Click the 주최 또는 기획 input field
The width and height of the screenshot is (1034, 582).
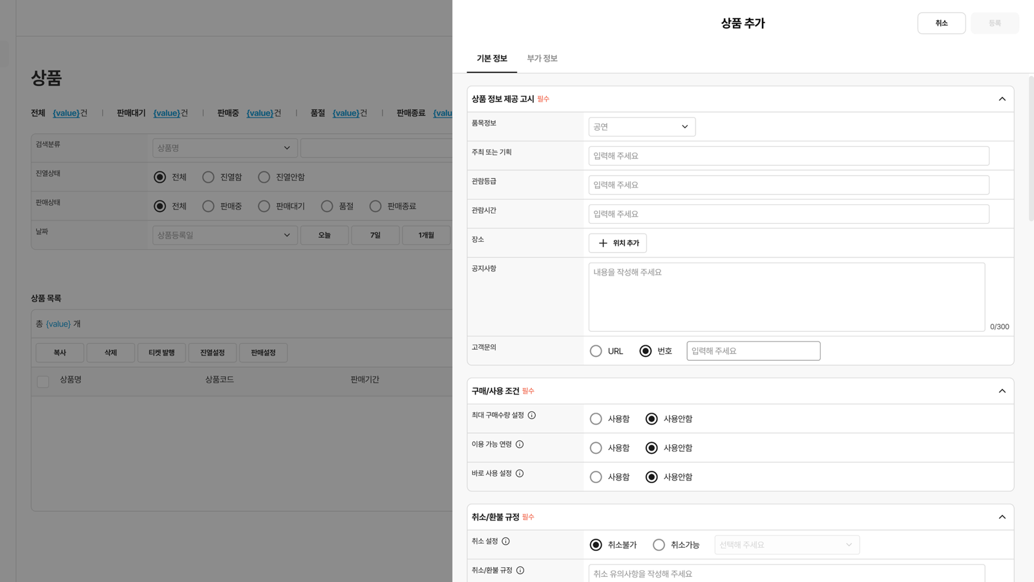(788, 156)
